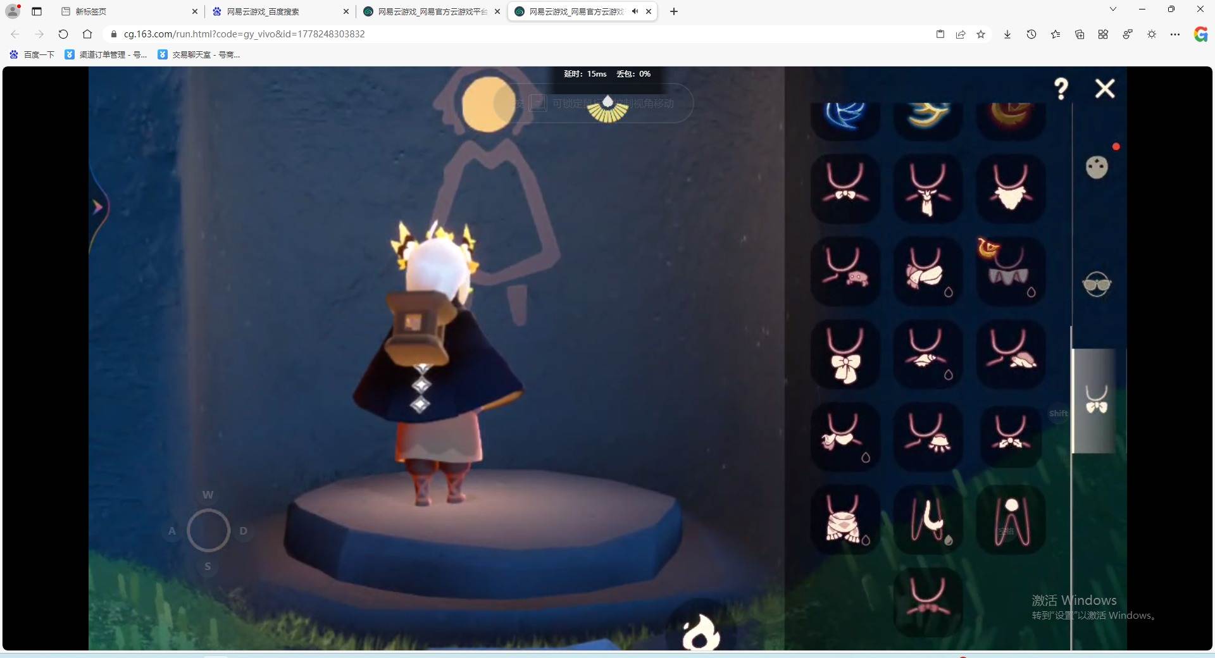Refresh the current page

point(63,34)
